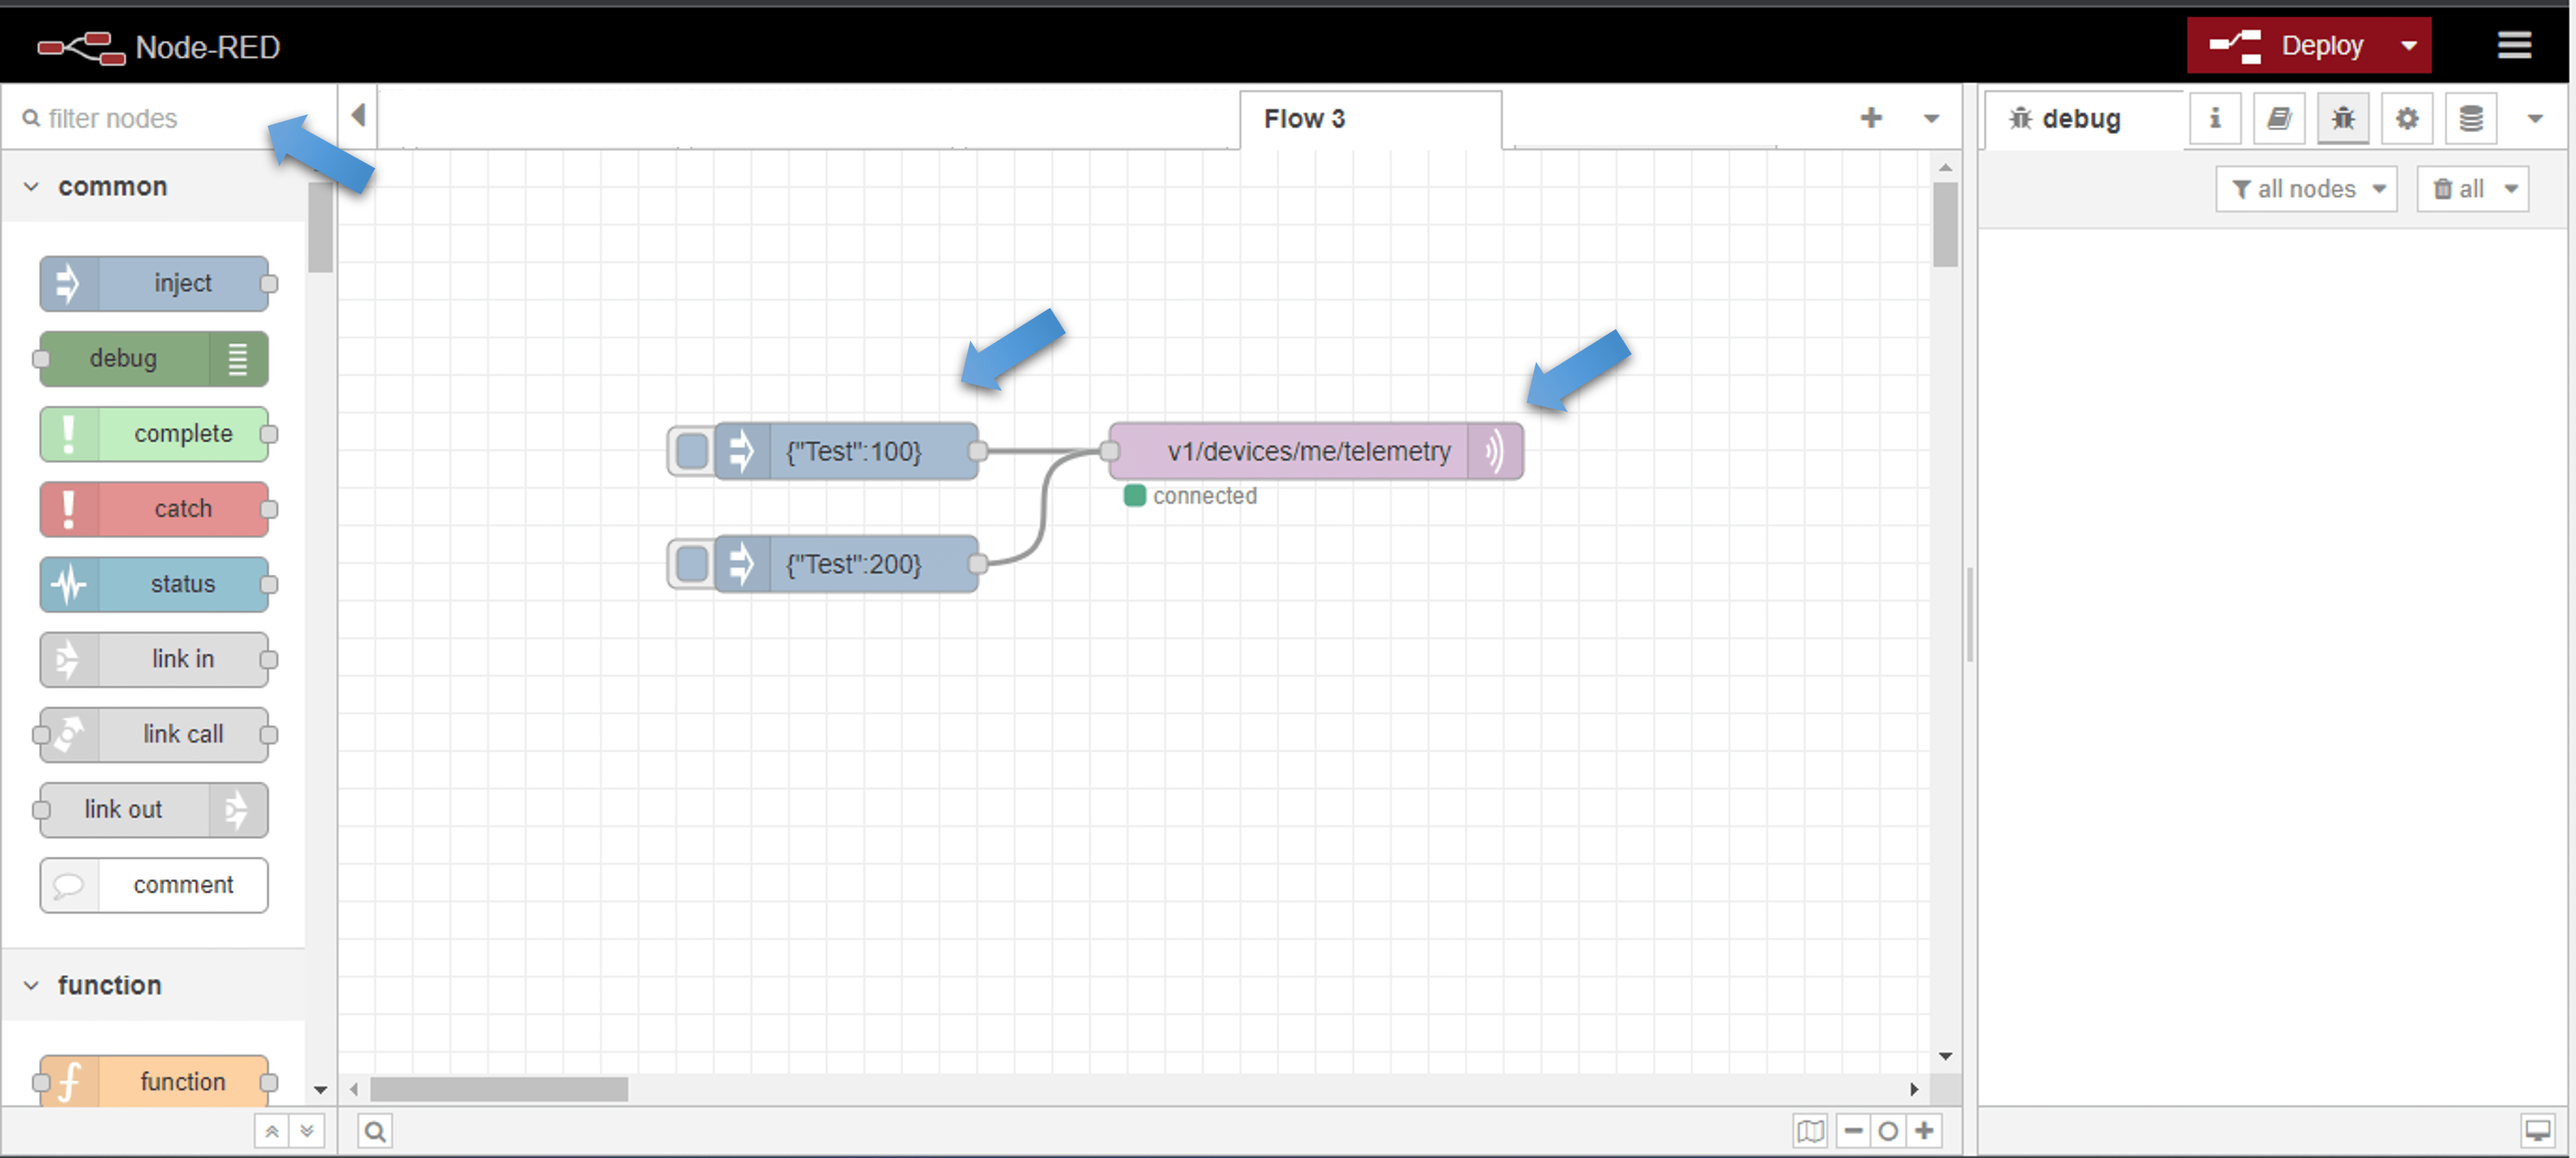2576x1158 pixels.
Task: Collapse the common palette category
Action: [x=32, y=187]
